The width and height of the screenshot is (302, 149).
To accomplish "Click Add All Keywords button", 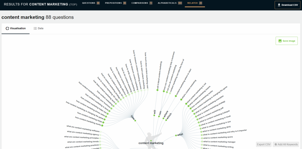I will (x=286, y=144).
